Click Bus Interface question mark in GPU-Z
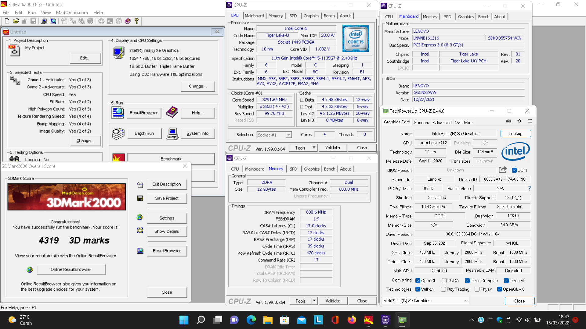Image resolution: width=586 pixels, height=329 pixels. (530, 188)
